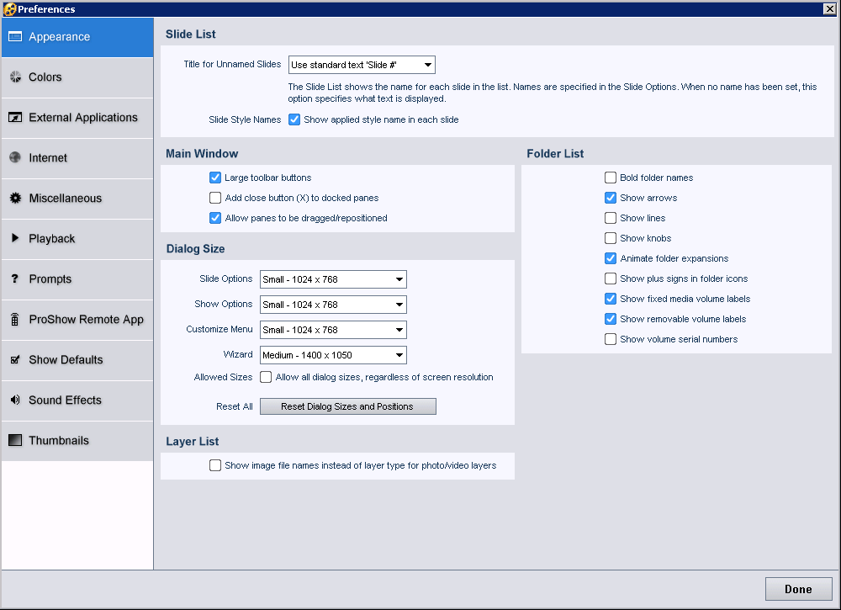841x610 pixels.
Task: Click the Colors color wheel icon
Action: (15, 77)
